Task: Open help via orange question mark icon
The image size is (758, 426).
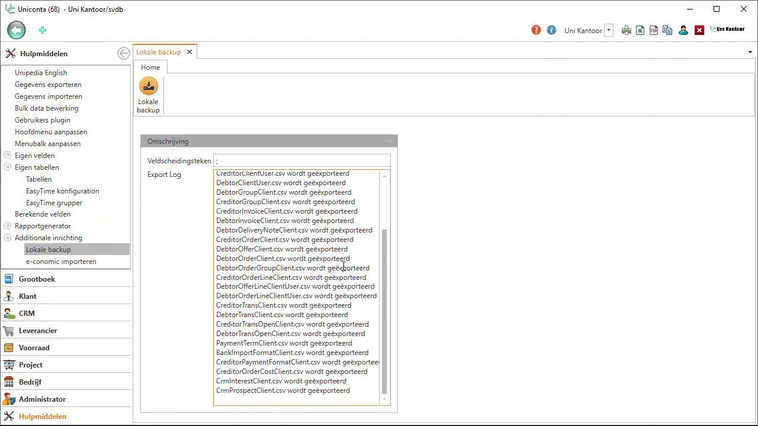Action: pos(536,30)
